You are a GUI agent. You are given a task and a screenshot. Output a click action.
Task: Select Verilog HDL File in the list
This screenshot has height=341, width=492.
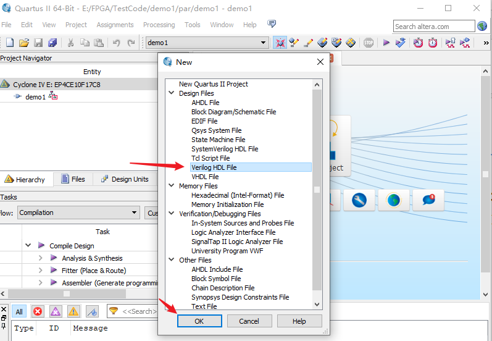coord(251,167)
